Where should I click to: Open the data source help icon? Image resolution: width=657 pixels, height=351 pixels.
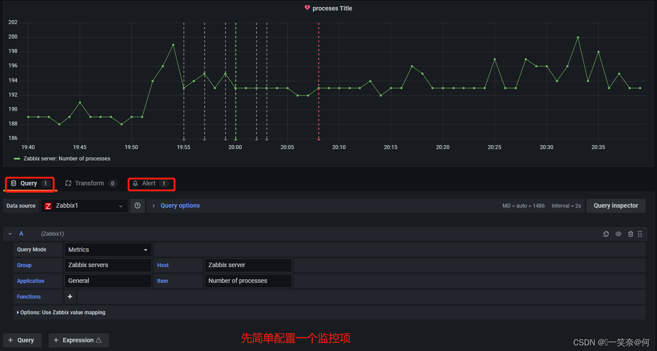(x=138, y=205)
